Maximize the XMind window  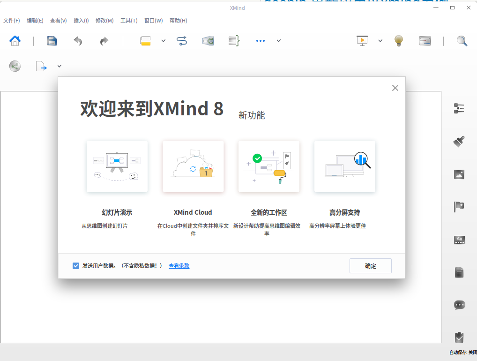point(452,8)
